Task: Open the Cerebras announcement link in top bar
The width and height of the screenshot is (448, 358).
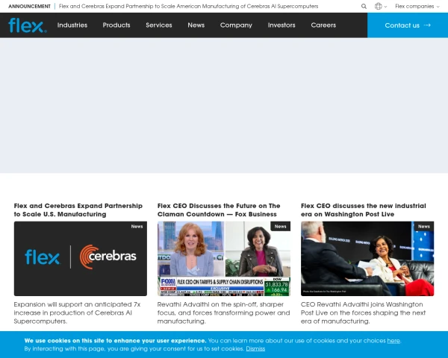Action: click(x=188, y=6)
